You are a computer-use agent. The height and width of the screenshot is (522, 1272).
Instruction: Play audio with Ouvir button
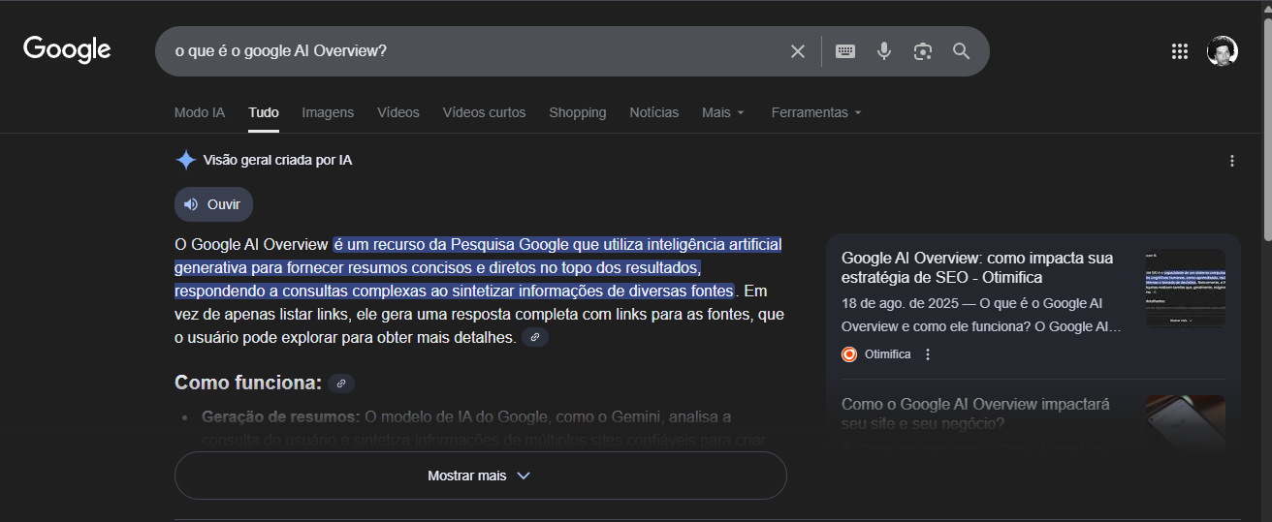(x=213, y=204)
